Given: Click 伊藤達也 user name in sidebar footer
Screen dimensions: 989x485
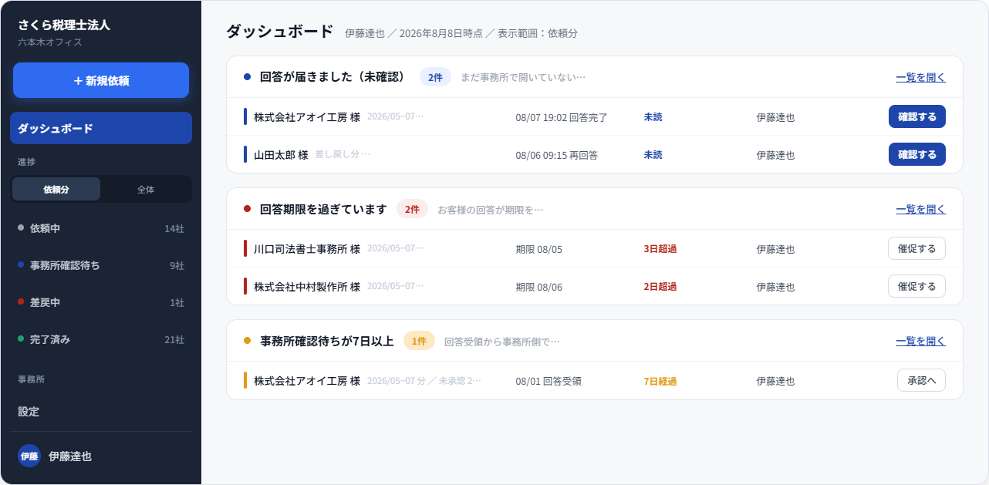Looking at the screenshot, I should tap(70, 456).
